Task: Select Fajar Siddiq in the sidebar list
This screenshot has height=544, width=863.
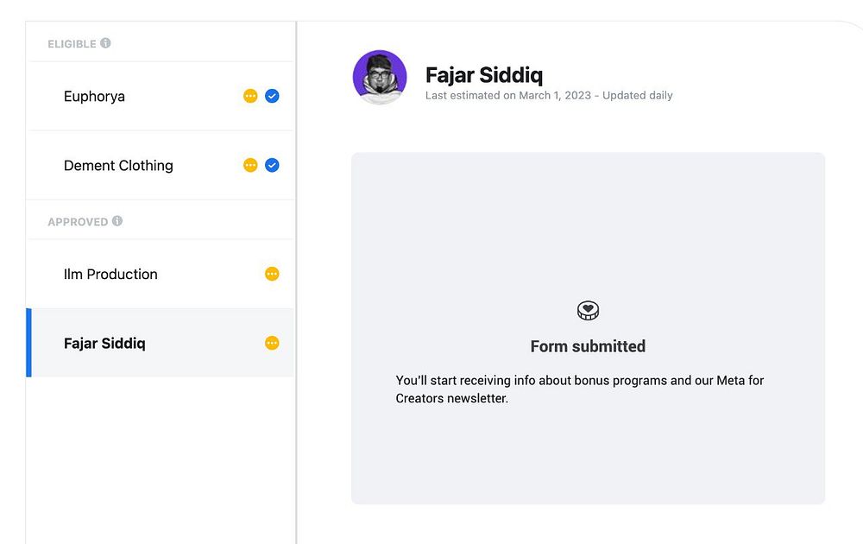Action: (104, 344)
